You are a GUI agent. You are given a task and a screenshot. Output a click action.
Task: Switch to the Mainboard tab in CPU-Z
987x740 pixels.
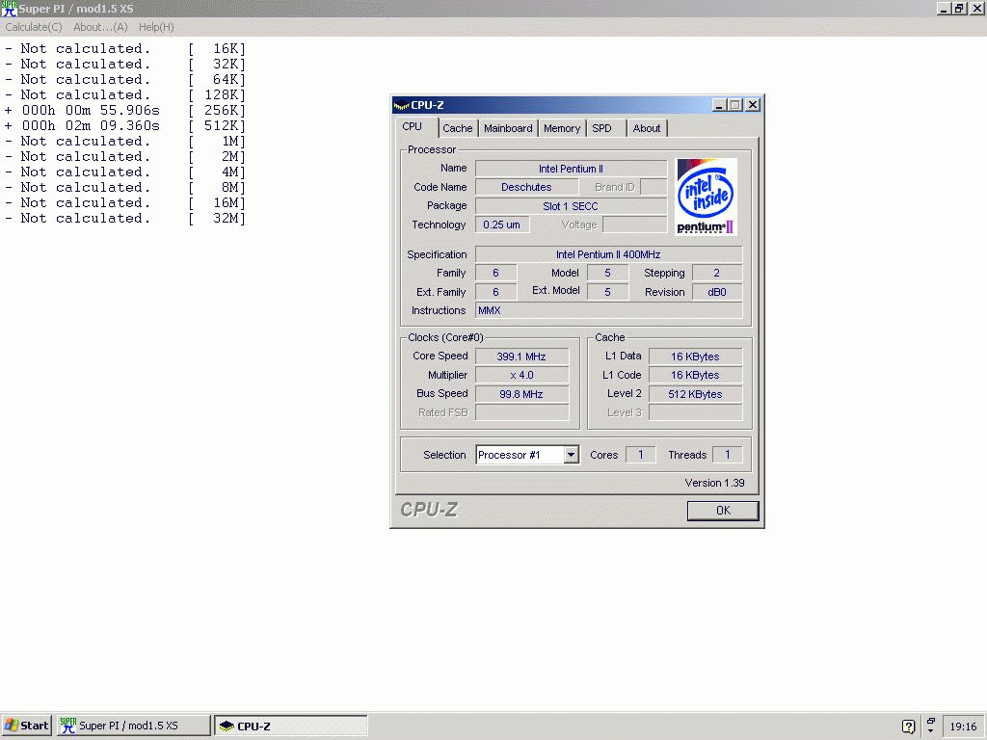tap(508, 128)
